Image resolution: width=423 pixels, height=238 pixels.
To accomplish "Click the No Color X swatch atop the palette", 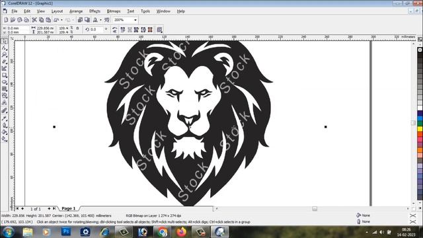I will click(420, 50).
